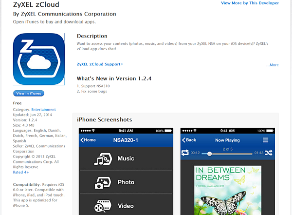Open View More by This Developer link

(x=250, y=3)
